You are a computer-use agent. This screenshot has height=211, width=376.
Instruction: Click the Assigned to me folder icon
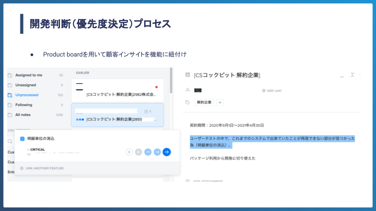coord(10,75)
